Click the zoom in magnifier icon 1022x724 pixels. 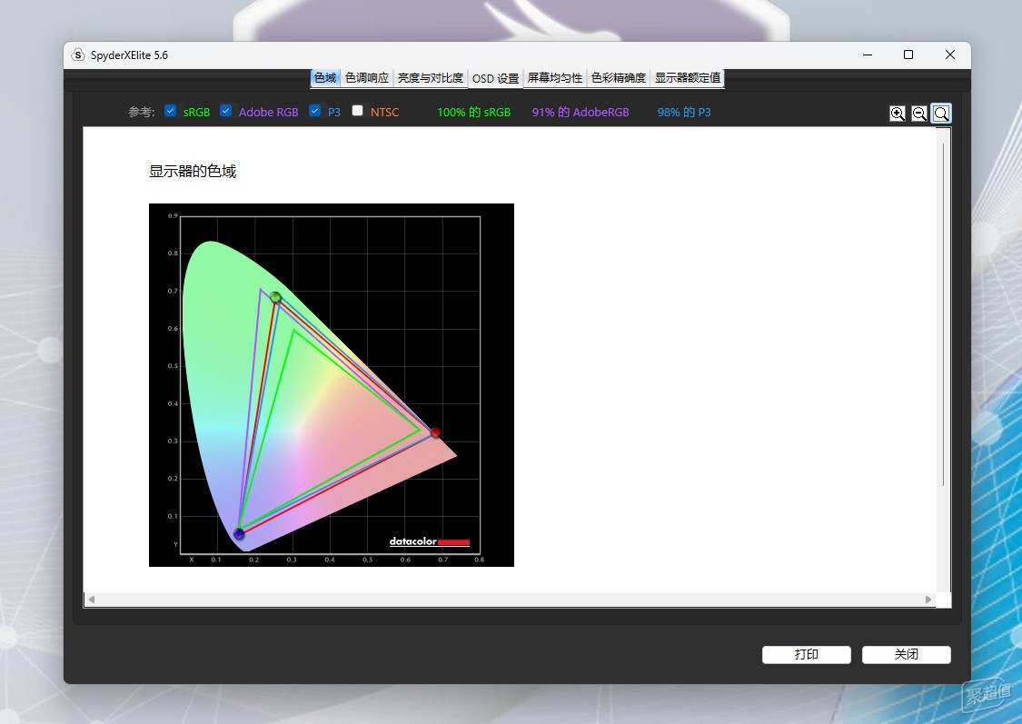898,114
